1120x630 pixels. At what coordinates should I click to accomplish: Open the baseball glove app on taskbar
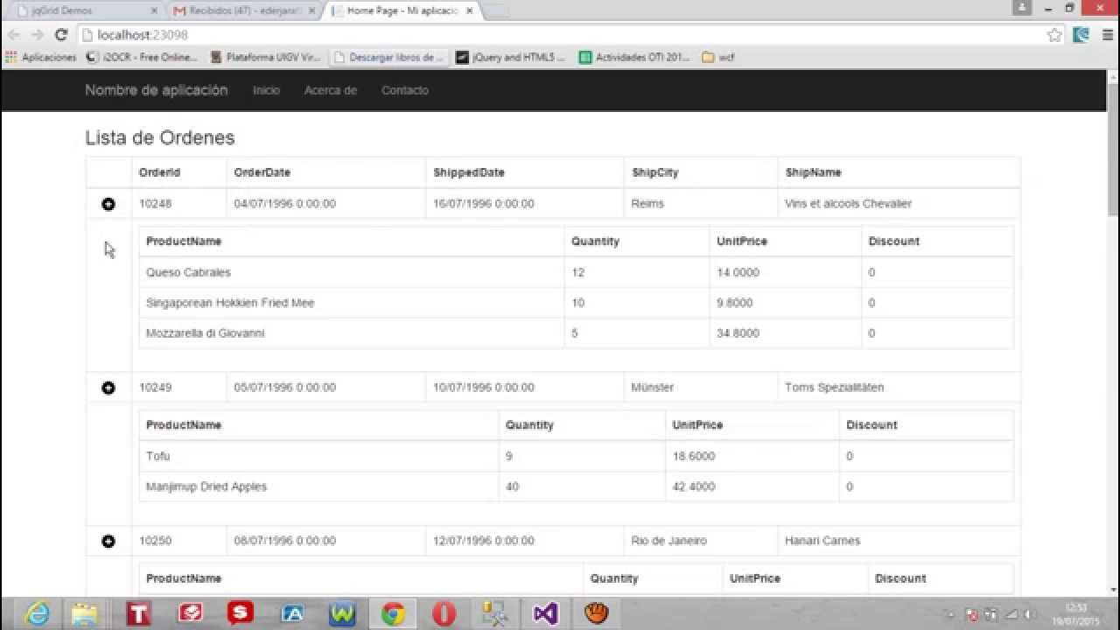(596, 613)
